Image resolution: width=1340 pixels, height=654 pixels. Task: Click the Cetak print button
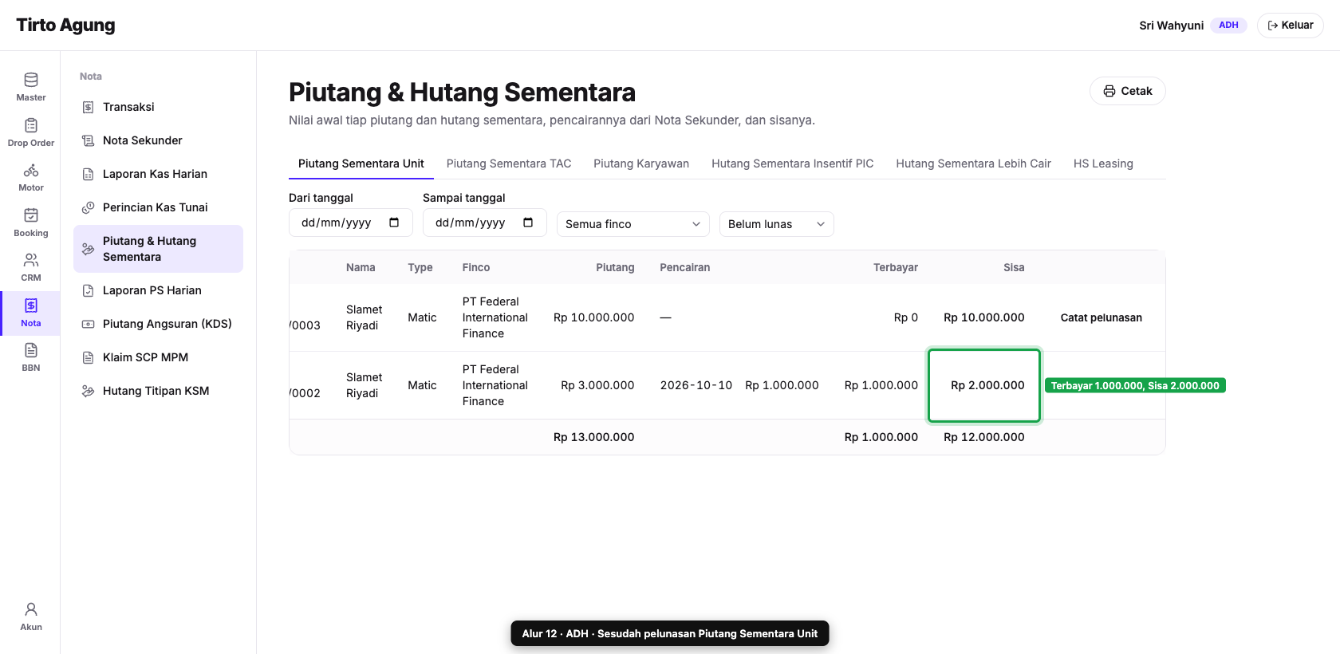1128,91
